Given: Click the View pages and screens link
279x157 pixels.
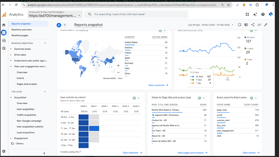Looking at the screenshot, I should point(192,153).
